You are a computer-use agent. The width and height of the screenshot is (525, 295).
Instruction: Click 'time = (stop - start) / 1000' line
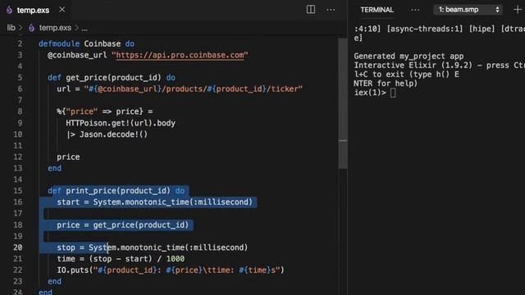click(x=121, y=259)
